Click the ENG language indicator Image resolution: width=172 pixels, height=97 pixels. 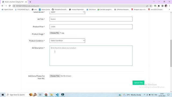click(156, 95)
